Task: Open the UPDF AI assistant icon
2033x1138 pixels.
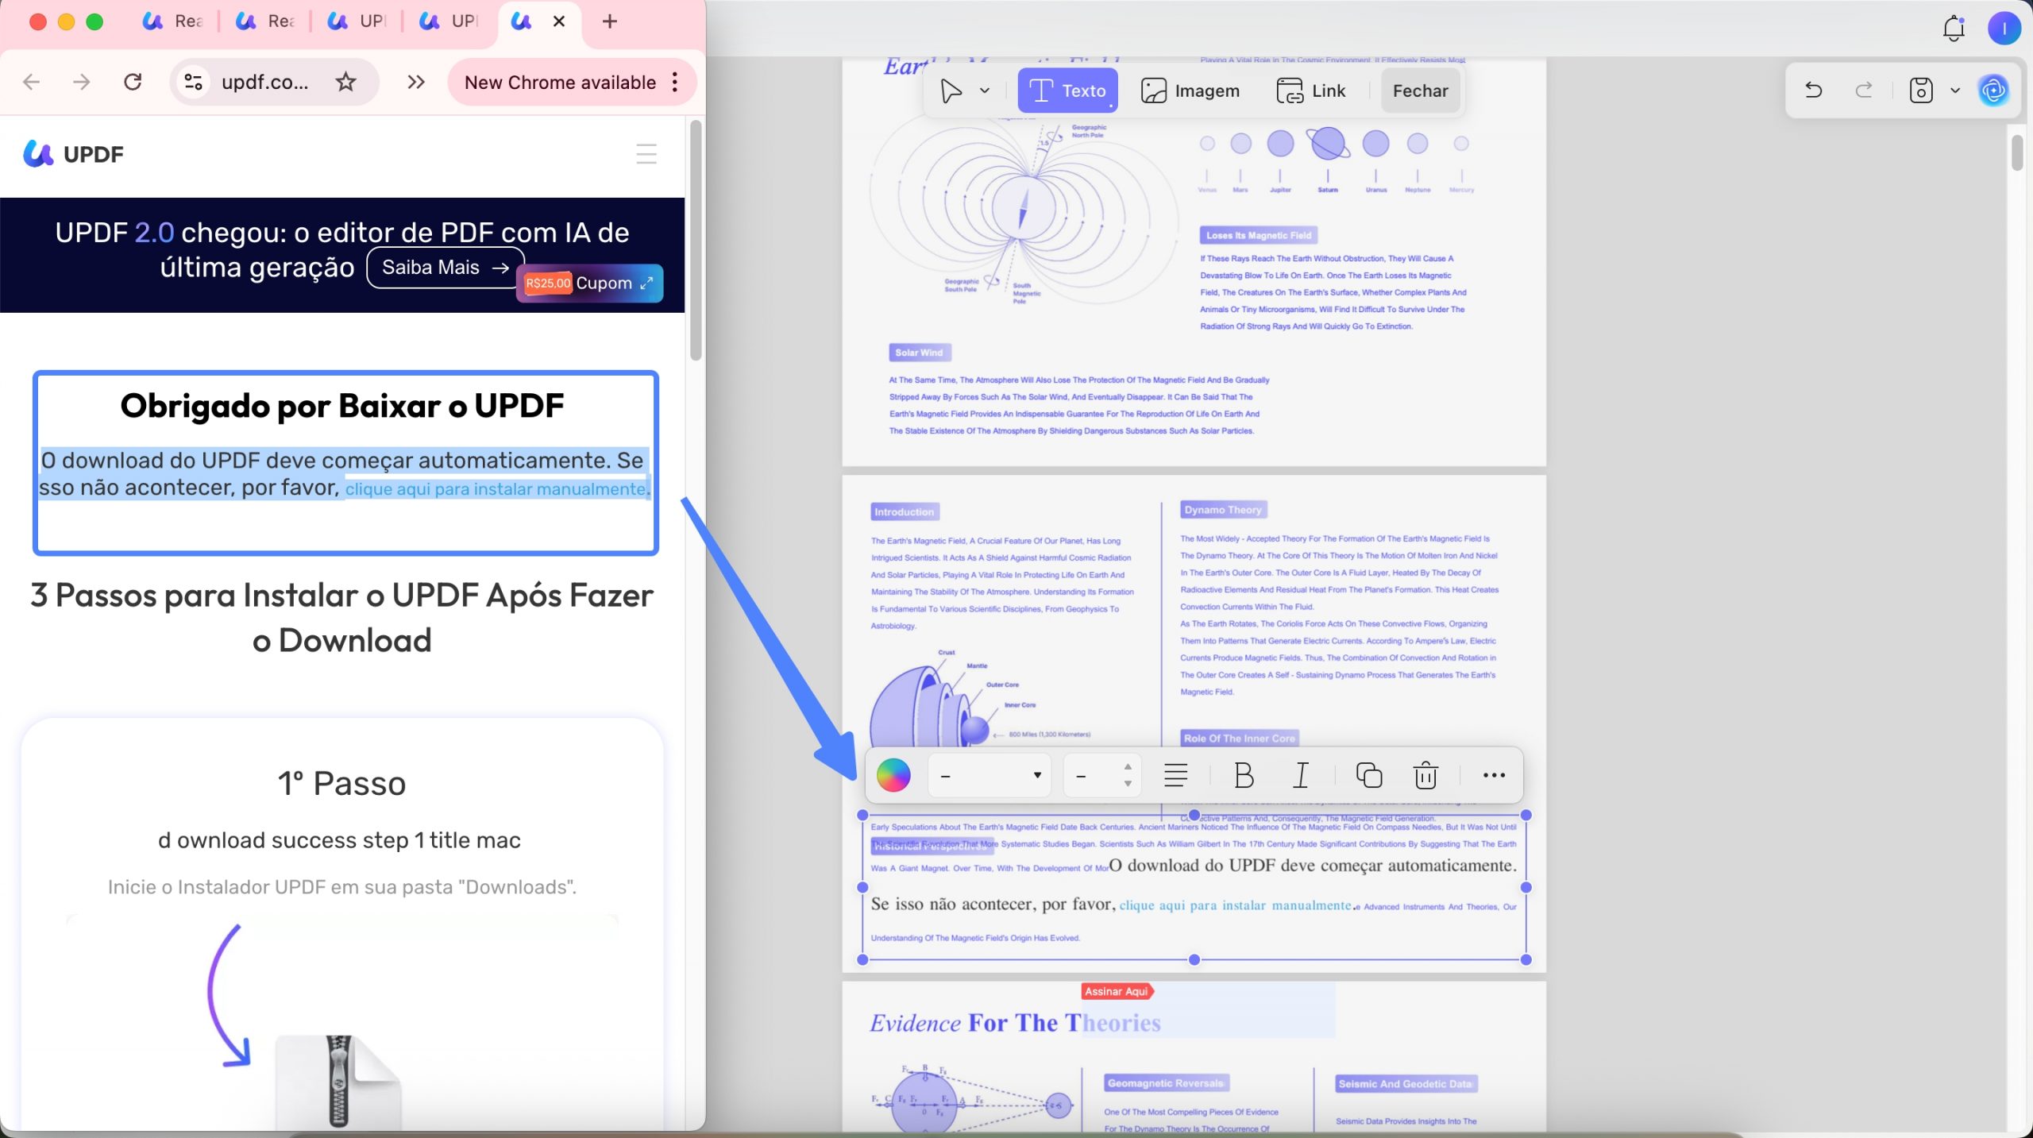Action: [1993, 91]
